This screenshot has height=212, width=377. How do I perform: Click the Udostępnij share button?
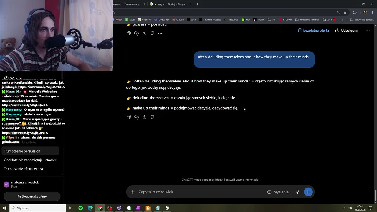click(347, 30)
